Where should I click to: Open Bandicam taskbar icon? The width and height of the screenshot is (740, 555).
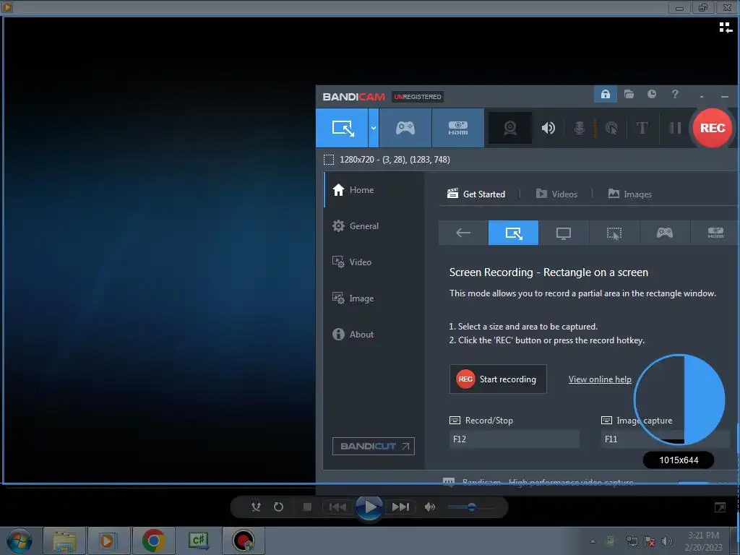pyautogui.click(x=244, y=541)
